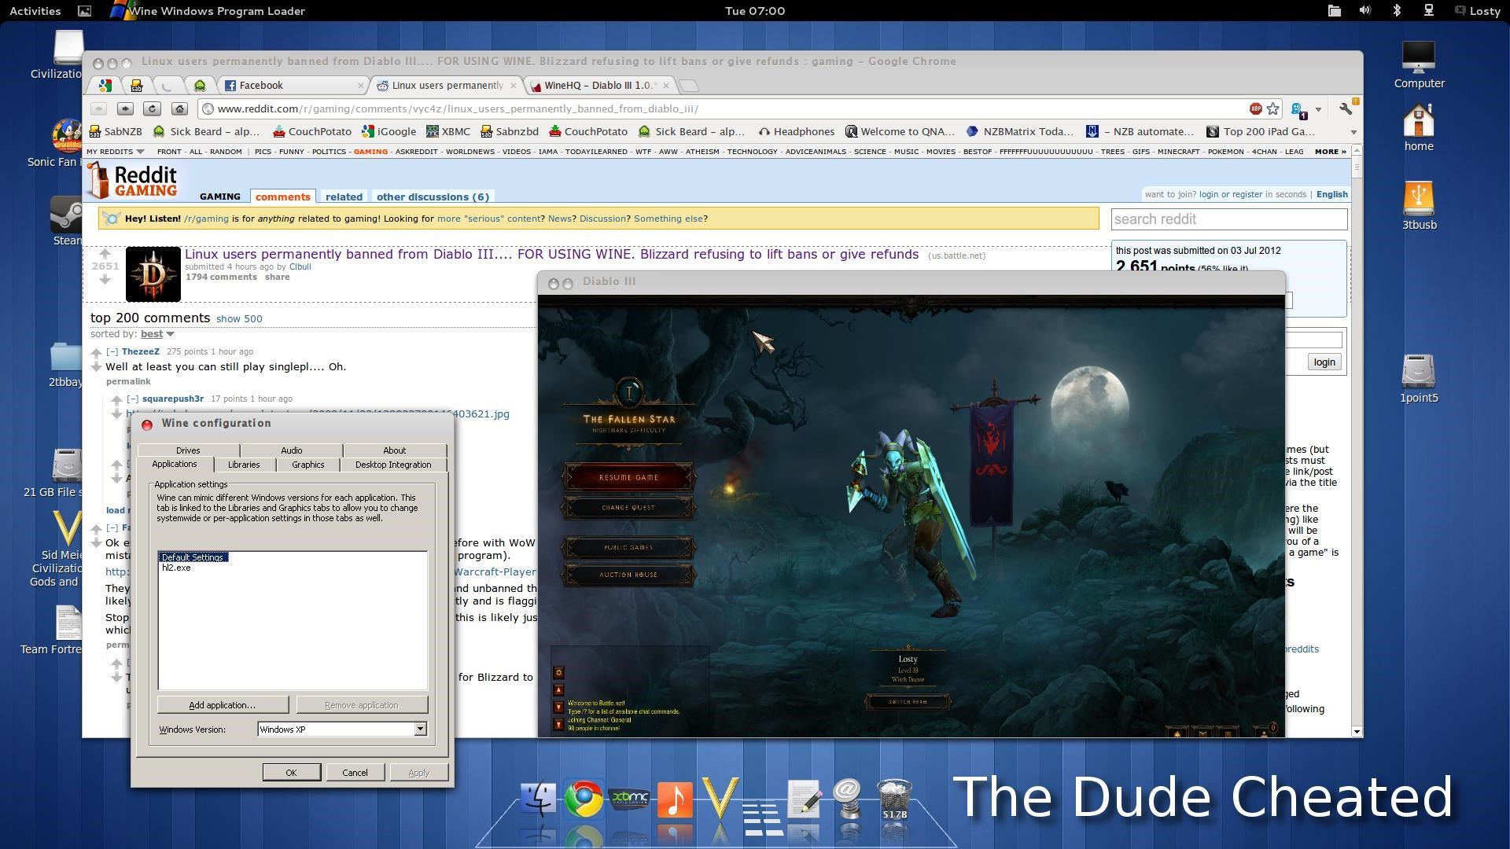Collapse ThezeeZ's comment thread
The height and width of the screenshot is (849, 1510).
click(112, 352)
